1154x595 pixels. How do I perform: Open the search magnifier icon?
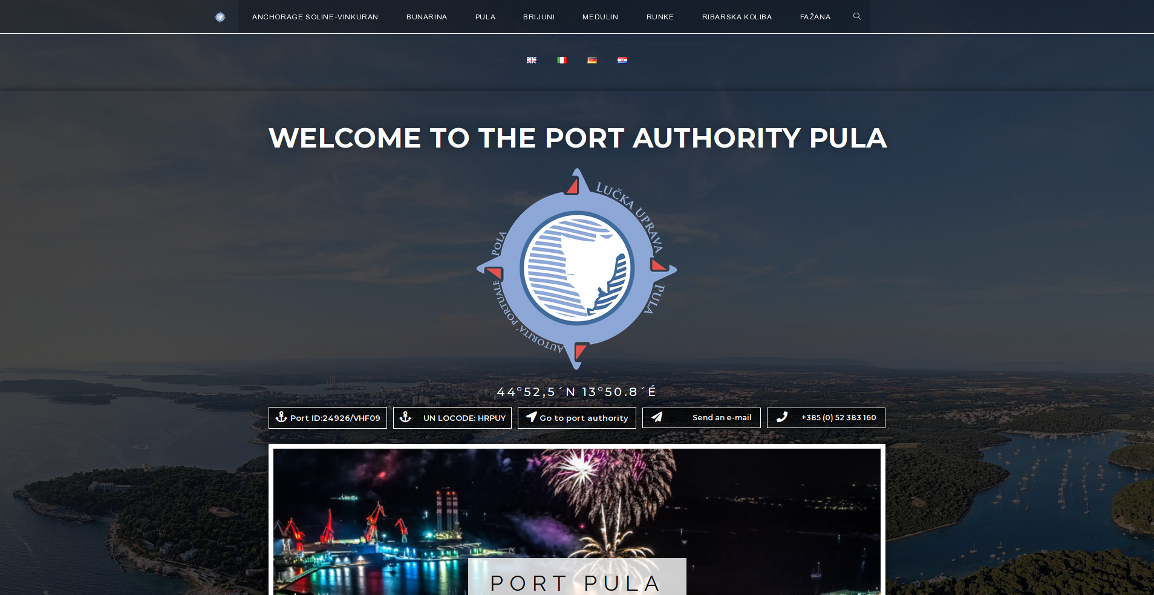857,16
